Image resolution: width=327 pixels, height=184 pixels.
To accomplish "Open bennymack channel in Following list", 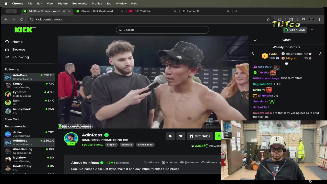I will 29,111.
